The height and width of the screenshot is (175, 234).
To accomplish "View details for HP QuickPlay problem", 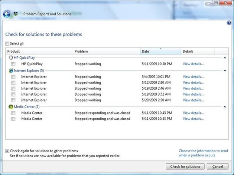I will click(x=193, y=64).
